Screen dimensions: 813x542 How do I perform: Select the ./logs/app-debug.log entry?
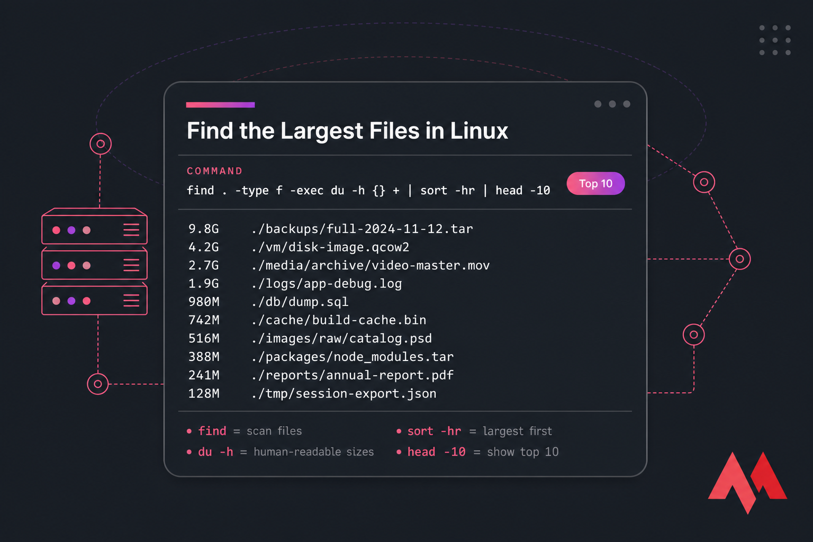pos(327,284)
